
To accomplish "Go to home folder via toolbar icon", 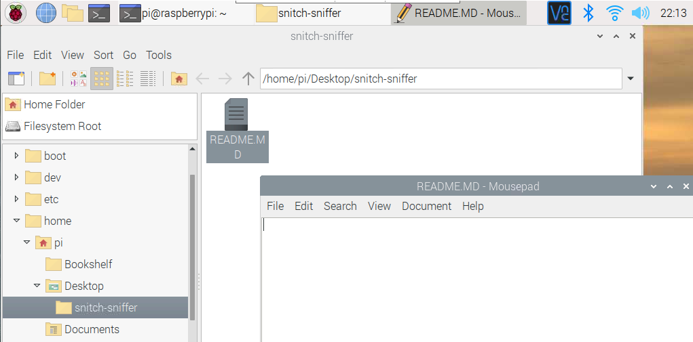I will 179,79.
